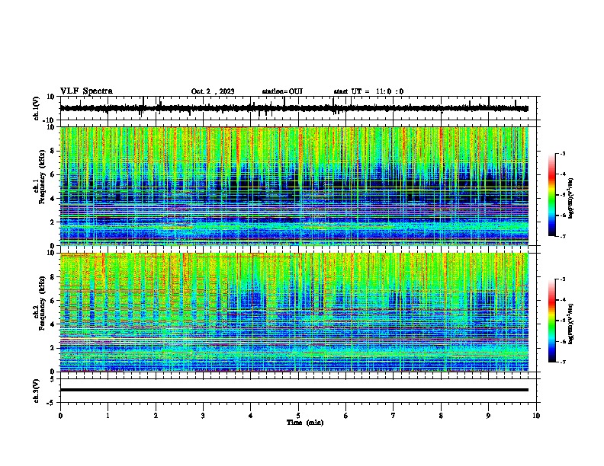
Task: Click the ch.1 color bar log(PSD) label
Action: click(x=571, y=199)
